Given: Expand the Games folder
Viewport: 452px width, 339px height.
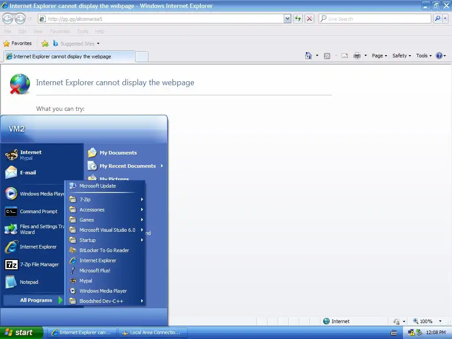Looking at the screenshot, I should (105, 220).
